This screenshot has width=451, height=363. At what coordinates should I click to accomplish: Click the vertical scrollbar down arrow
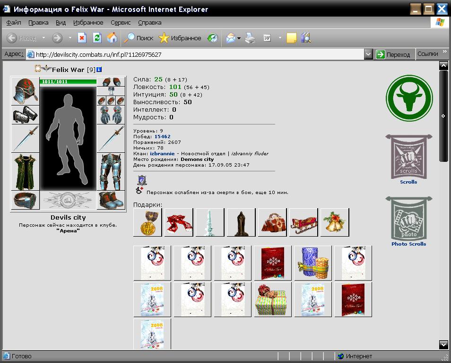point(443,345)
